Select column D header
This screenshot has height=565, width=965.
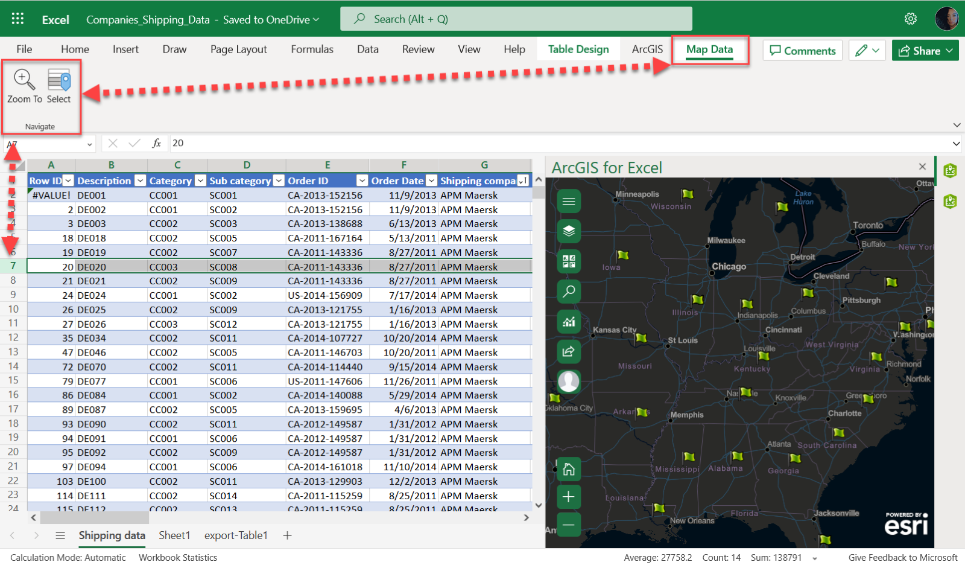(247, 165)
